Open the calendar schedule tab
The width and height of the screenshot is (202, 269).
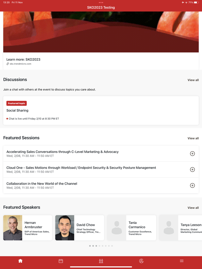(61, 261)
